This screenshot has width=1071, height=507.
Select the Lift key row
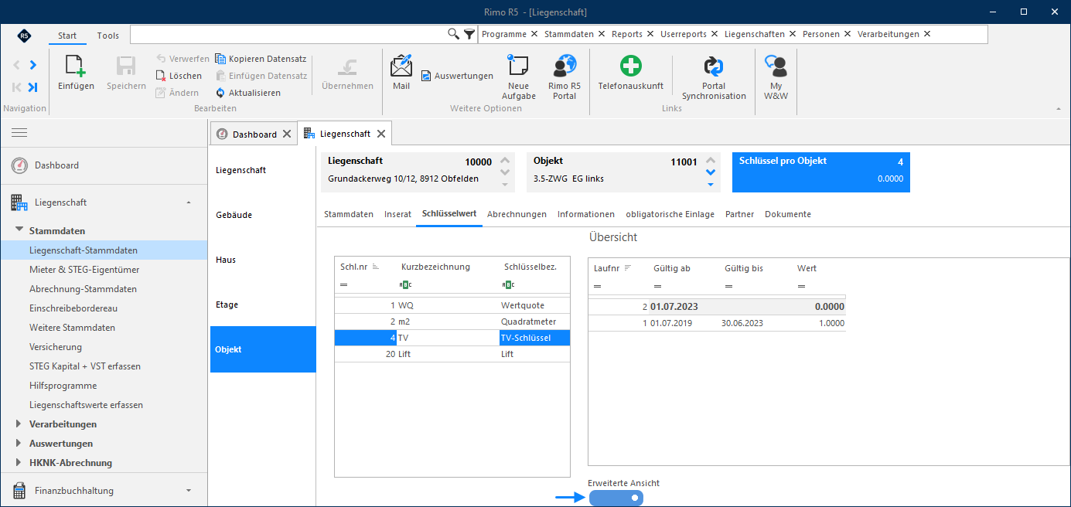pyautogui.click(x=452, y=354)
